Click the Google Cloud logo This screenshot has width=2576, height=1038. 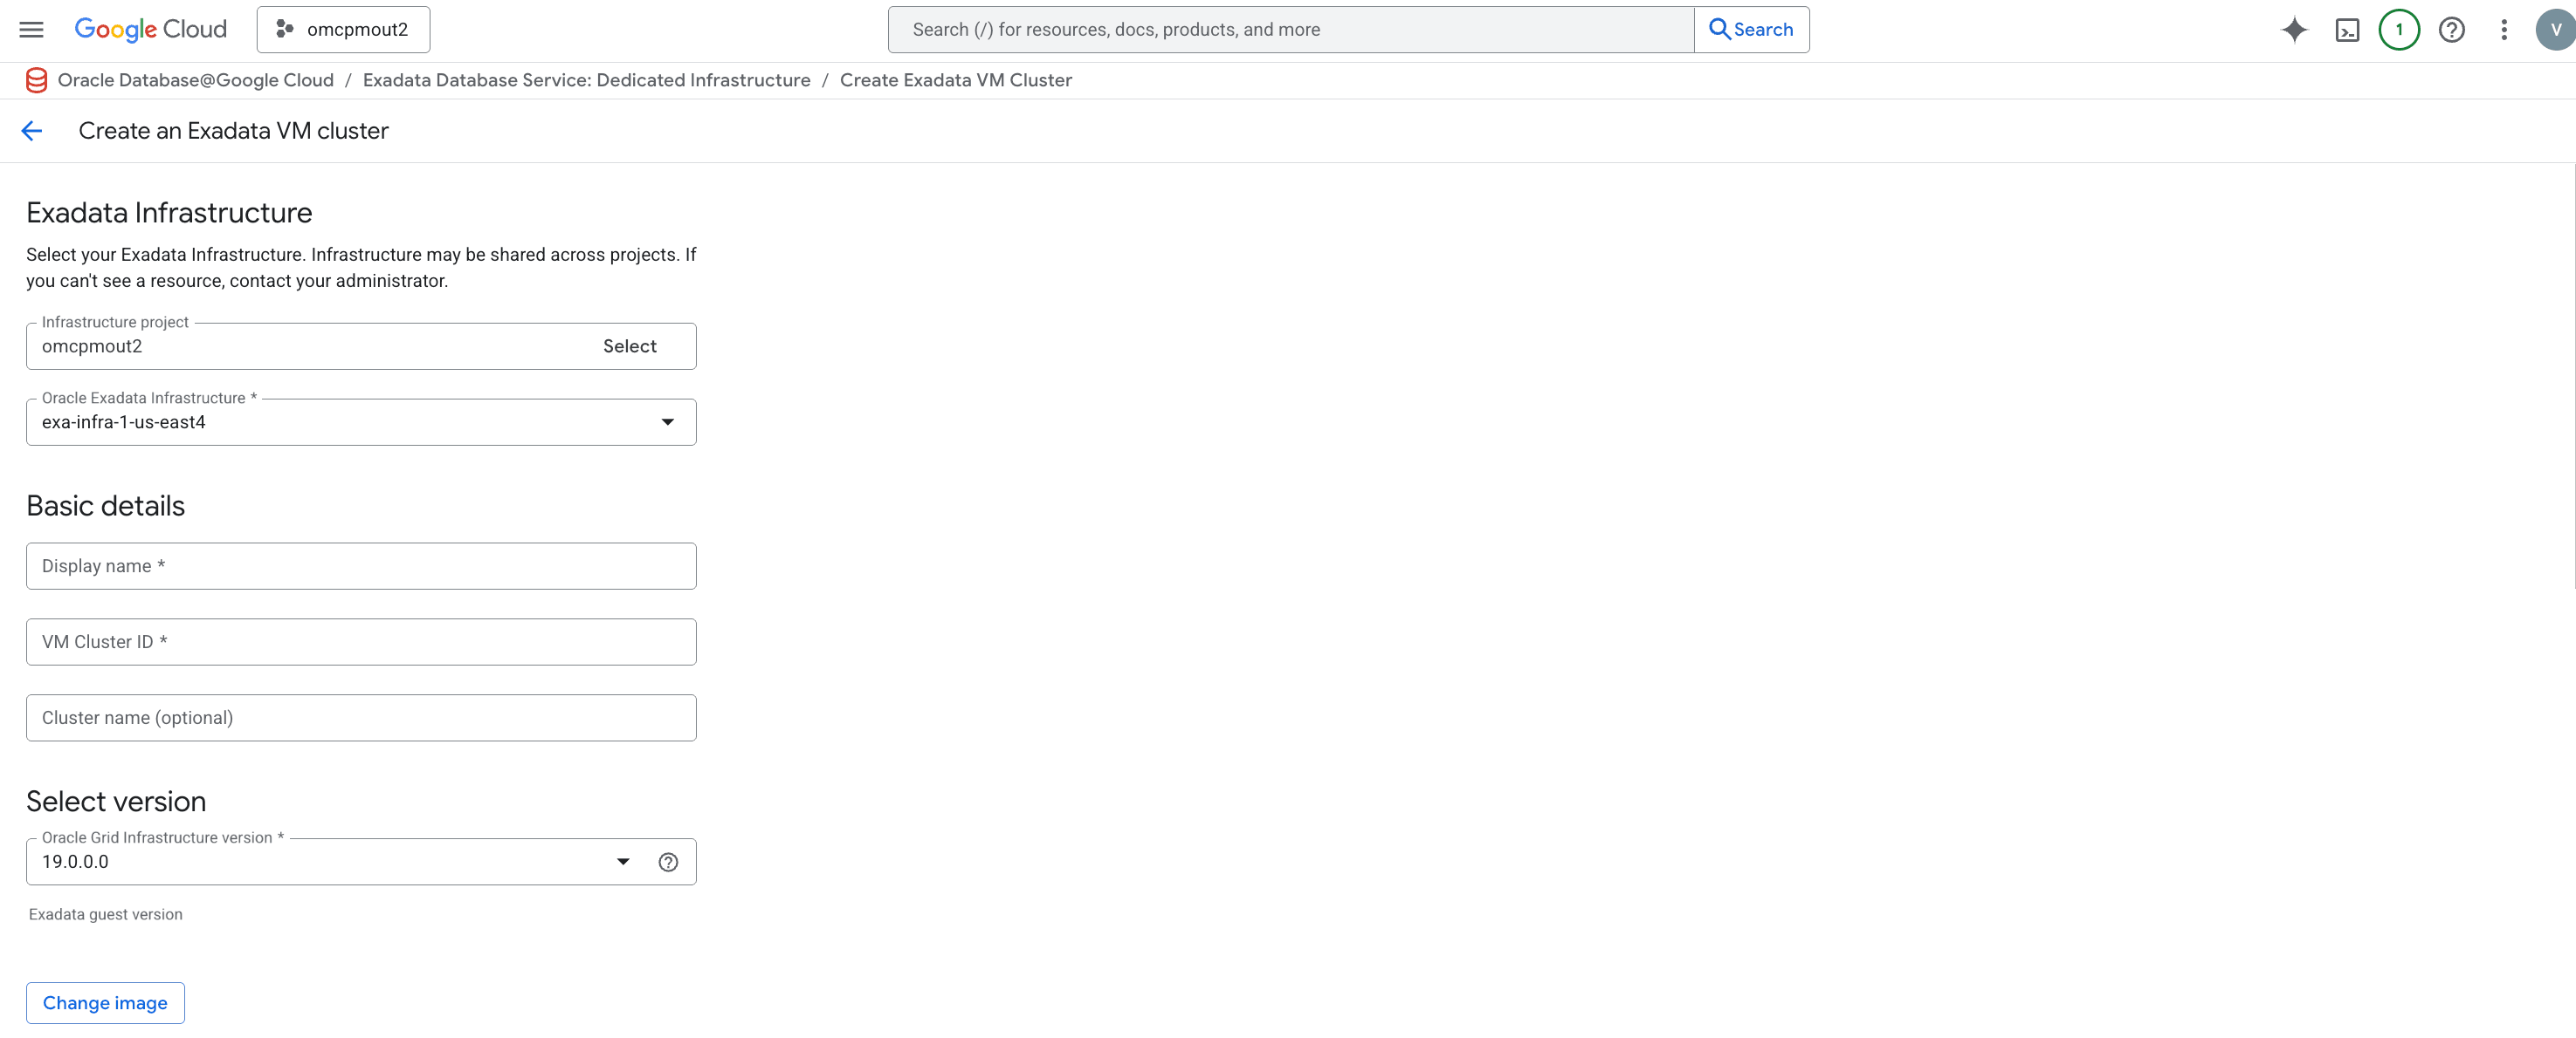click(150, 29)
